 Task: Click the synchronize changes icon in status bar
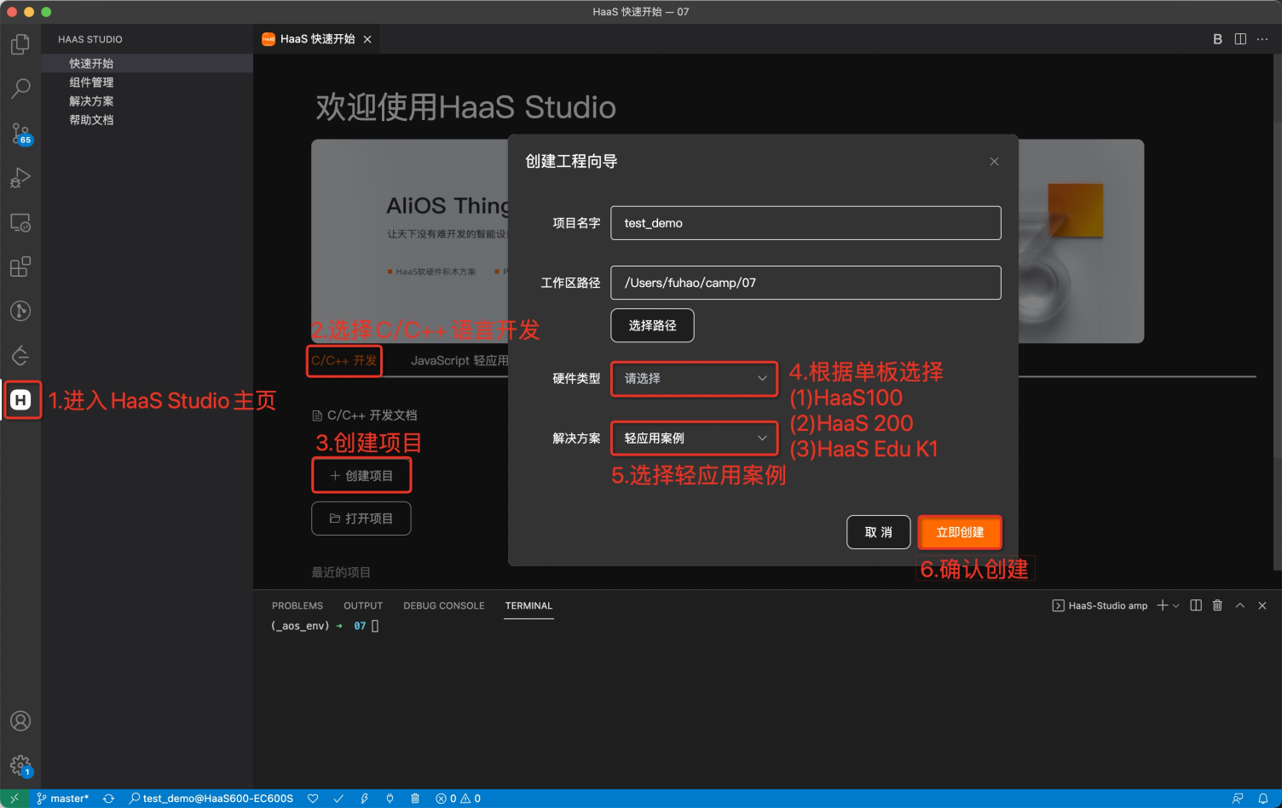pos(108,799)
